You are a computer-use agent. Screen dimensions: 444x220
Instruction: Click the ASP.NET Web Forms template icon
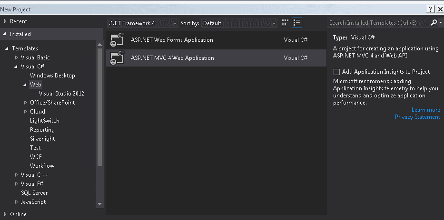click(117, 40)
